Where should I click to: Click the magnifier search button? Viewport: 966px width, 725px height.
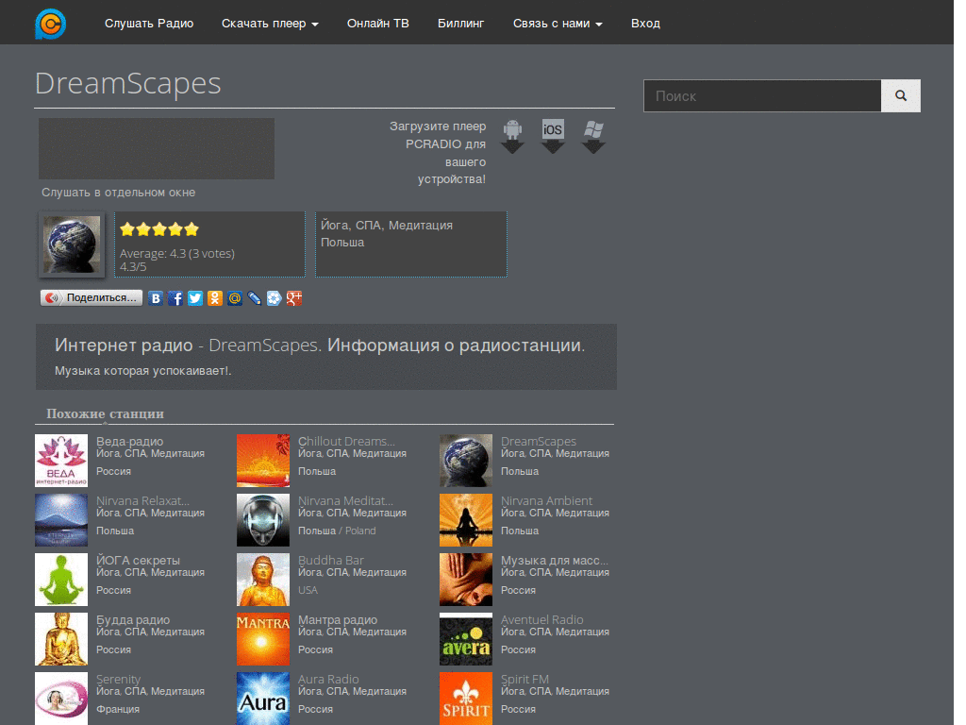901,95
